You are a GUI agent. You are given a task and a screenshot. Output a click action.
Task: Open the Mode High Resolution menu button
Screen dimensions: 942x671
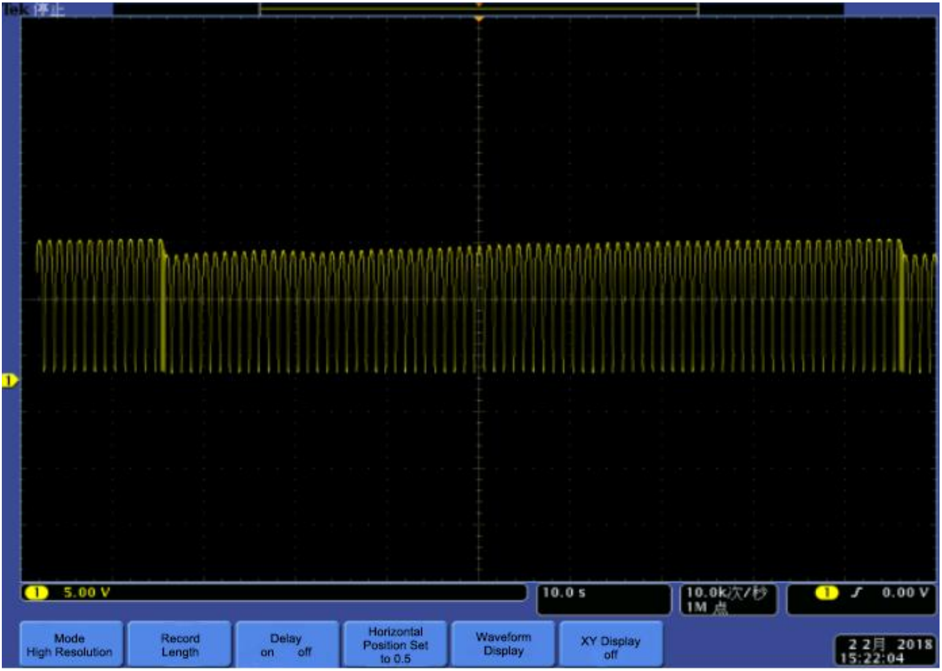tap(71, 645)
